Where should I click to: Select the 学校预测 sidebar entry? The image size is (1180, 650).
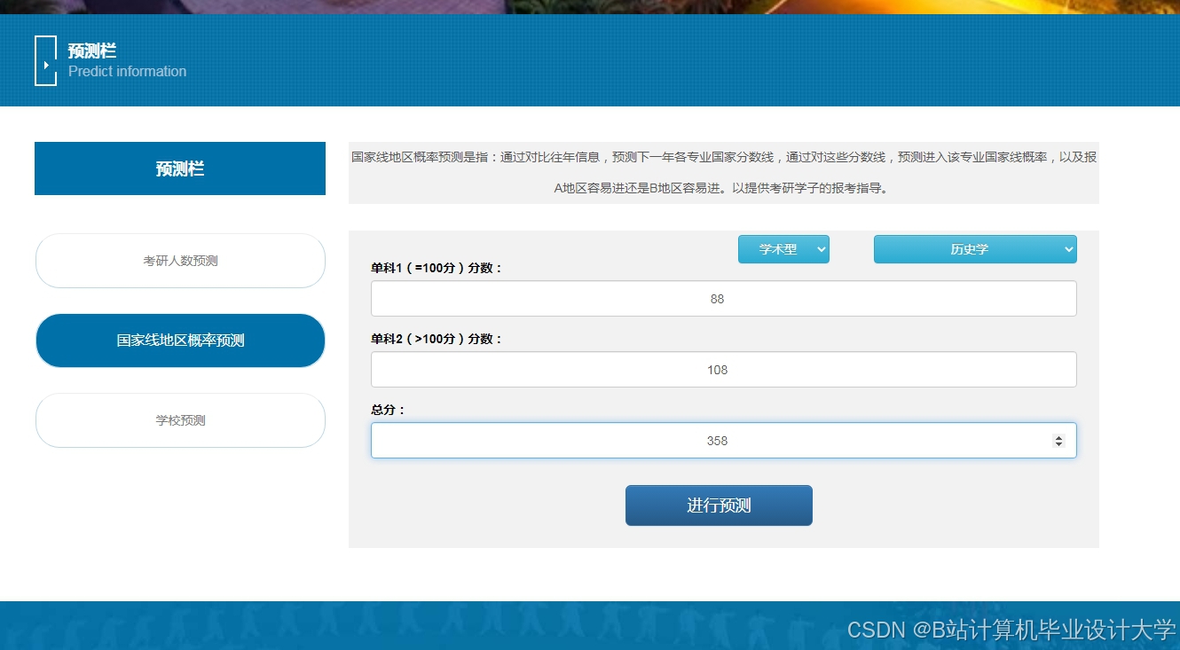(180, 420)
